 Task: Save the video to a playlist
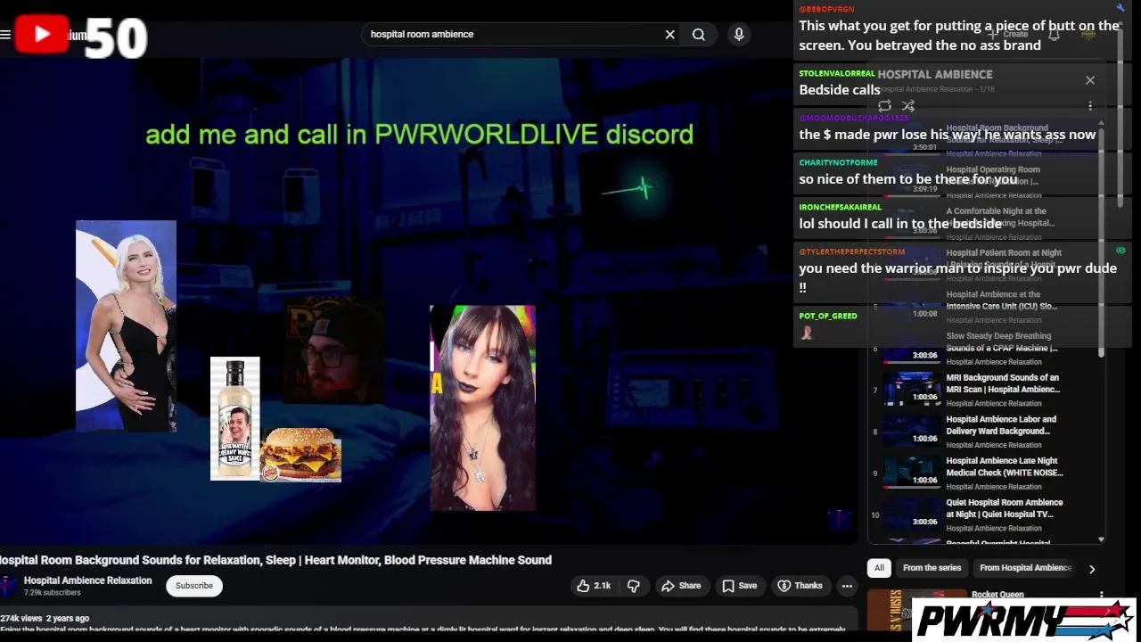[x=739, y=586]
